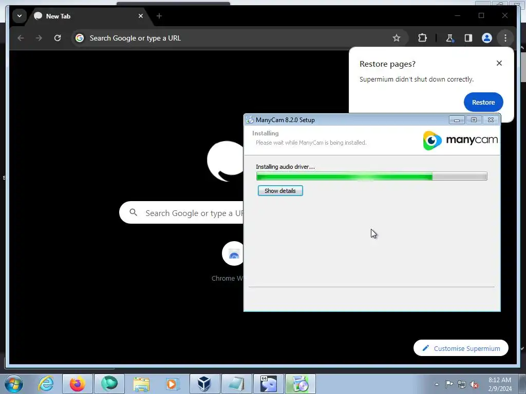Image resolution: width=526 pixels, height=394 pixels.
Task: Launch Firefox from the taskbar
Action: 78,384
